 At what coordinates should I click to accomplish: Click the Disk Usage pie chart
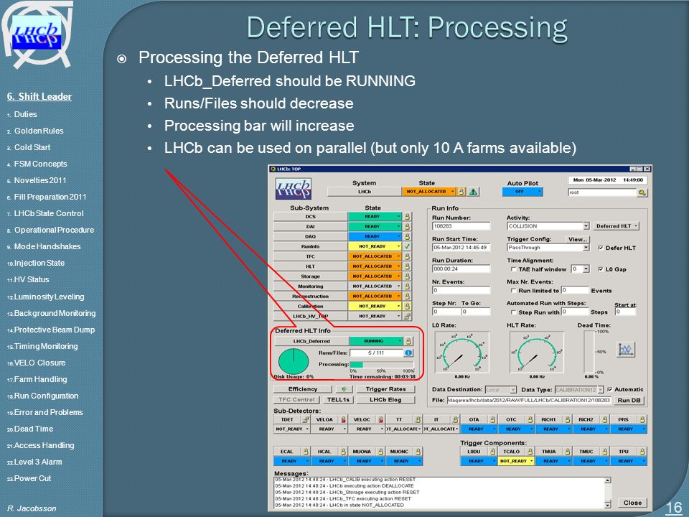pyautogui.click(x=293, y=362)
